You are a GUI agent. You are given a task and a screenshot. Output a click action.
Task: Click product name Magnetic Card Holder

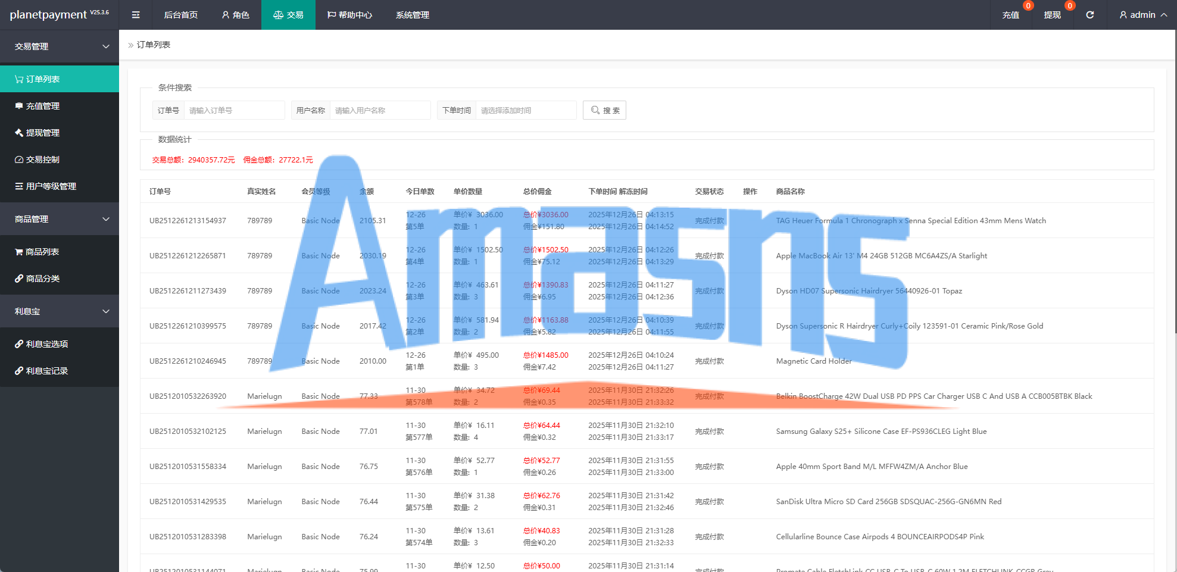click(814, 361)
